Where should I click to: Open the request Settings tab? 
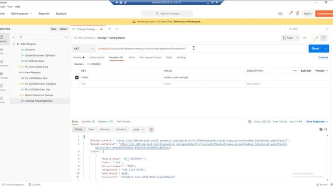182,58
